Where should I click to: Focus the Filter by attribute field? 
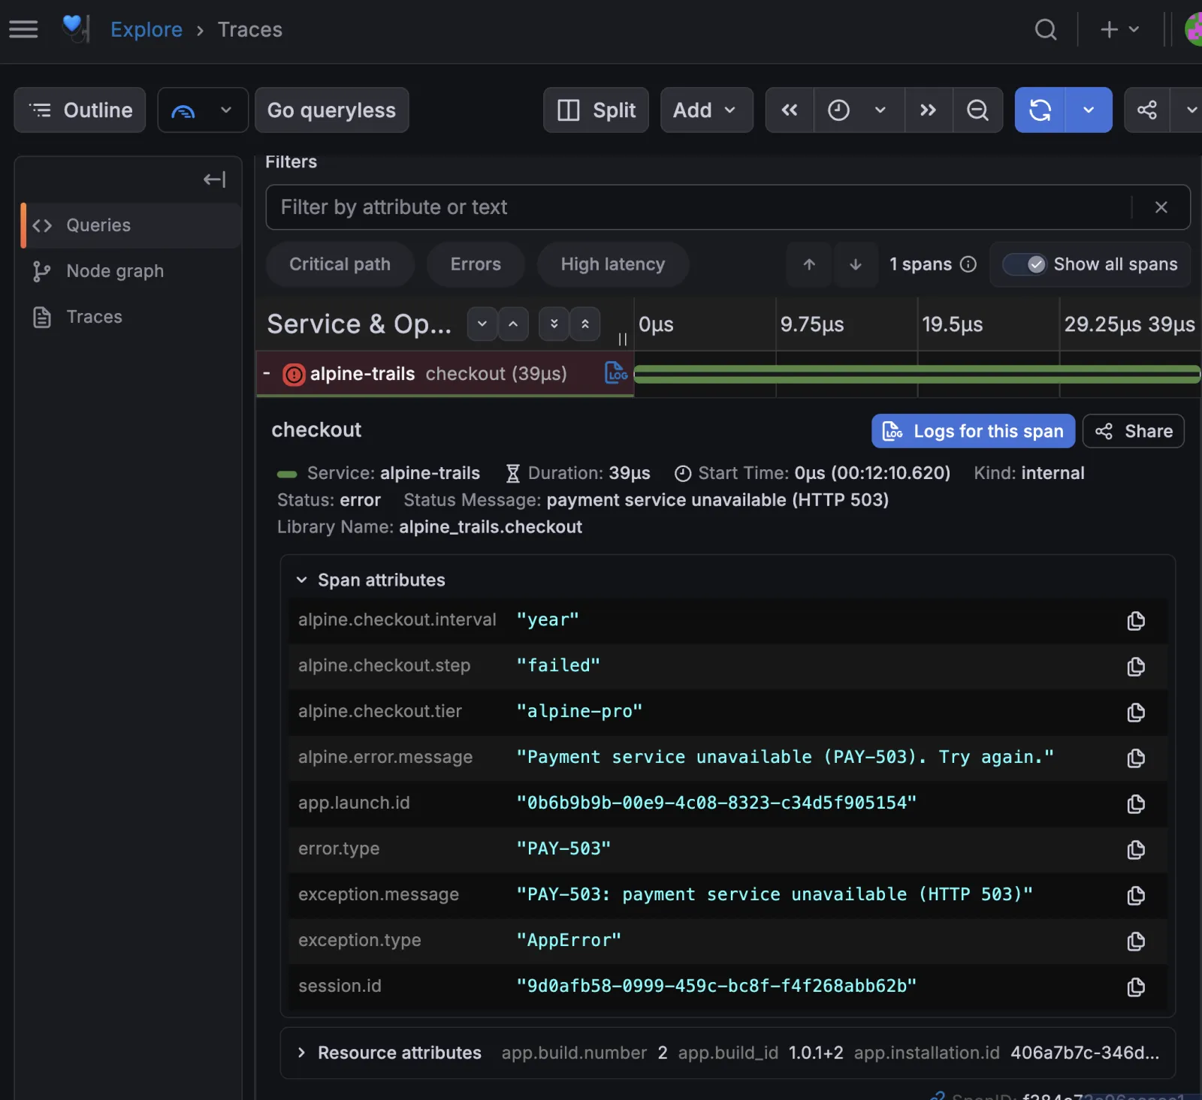[x=699, y=207]
